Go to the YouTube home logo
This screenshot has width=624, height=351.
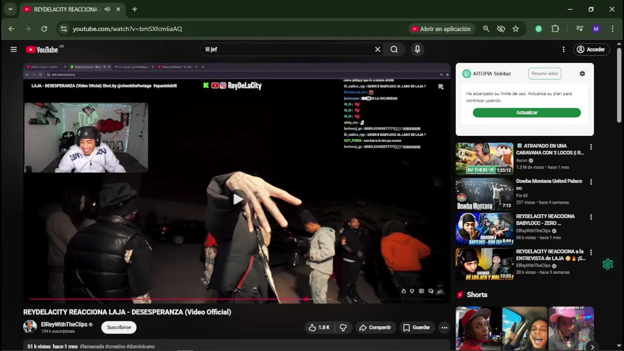click(42, 49)
